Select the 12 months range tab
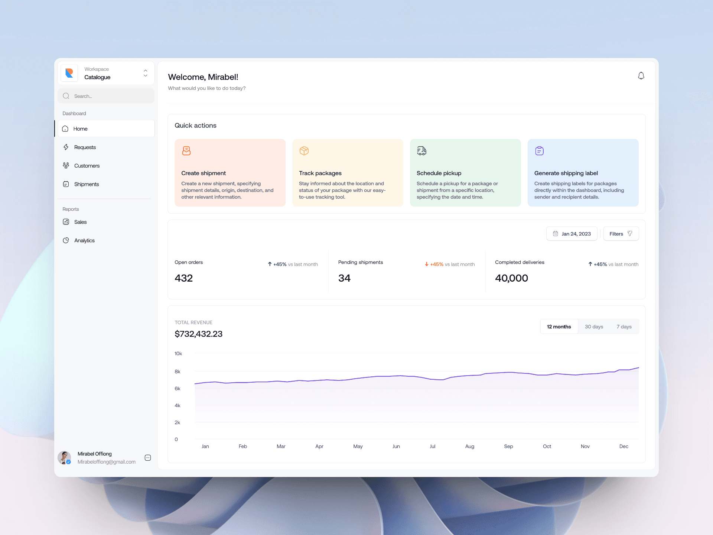713x535 pixels. click(x=559, y=327)
